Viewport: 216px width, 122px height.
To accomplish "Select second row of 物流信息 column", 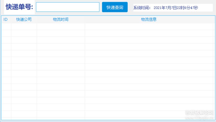I will coord(149,33).
